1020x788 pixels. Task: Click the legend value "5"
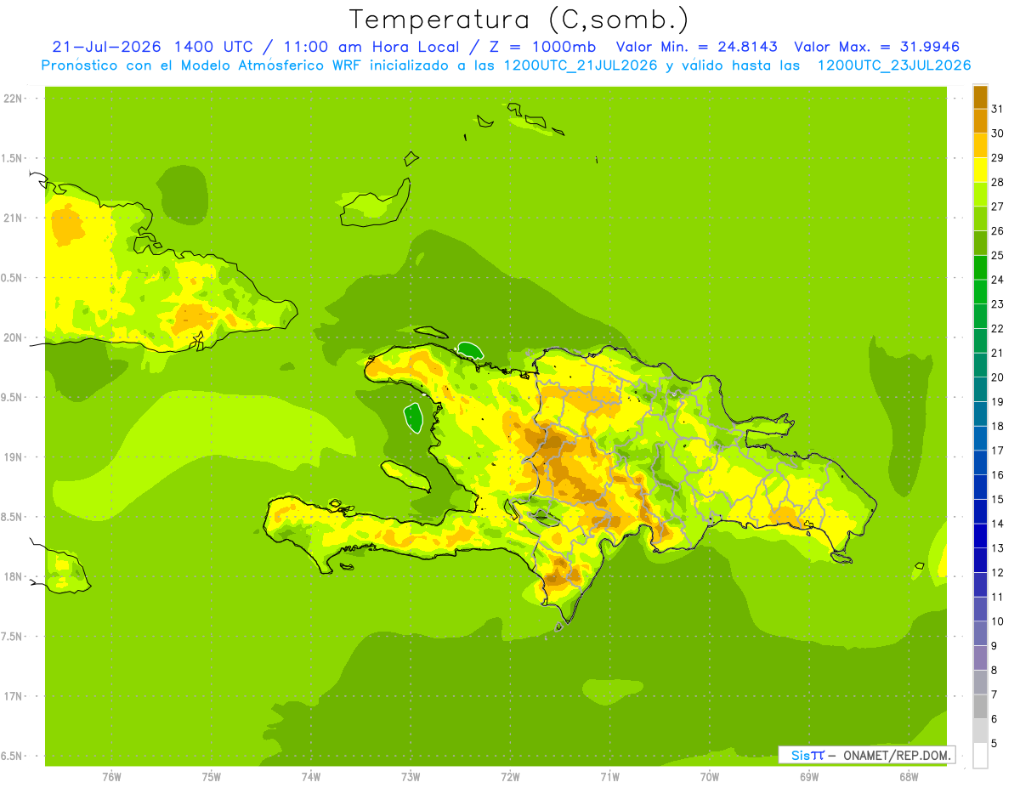[x=994, y=743]
